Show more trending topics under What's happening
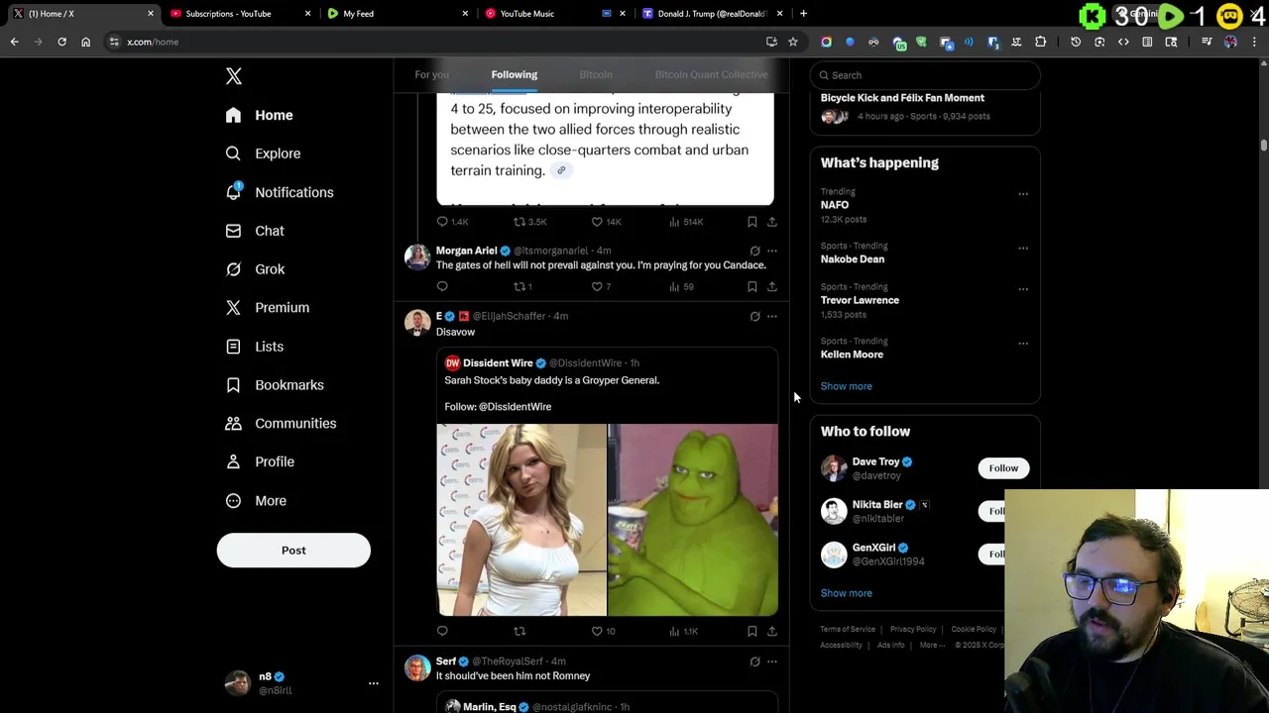 pyautogui.click(x=846, y=386)
